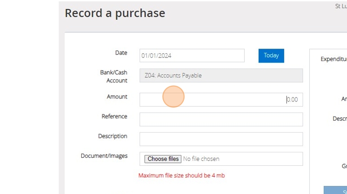Focus the Amount input field

coord(221,100)
